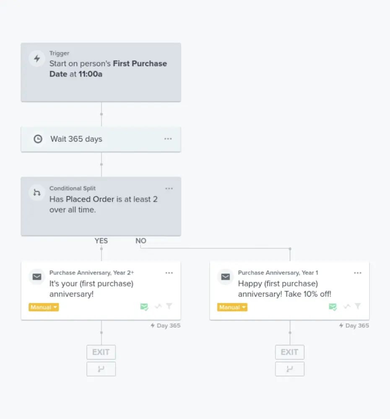Select the branch icon below the left EXIT
This screenshot has height=419, width=390.
101,369
